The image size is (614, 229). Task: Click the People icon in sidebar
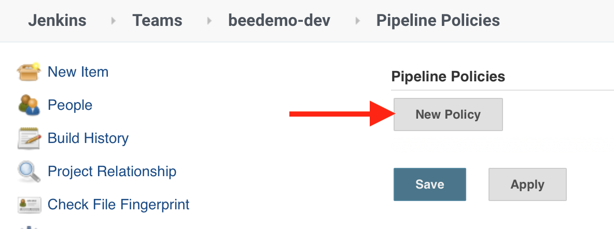pyautogui.click(x=29, y=105)
